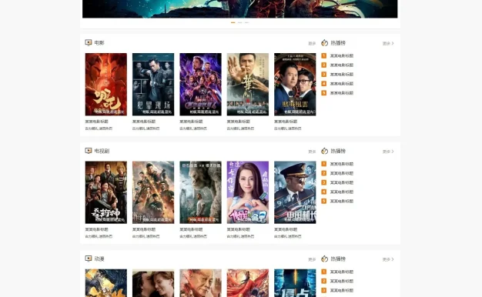Open the 哪吒 movie poster

(106, 84)
